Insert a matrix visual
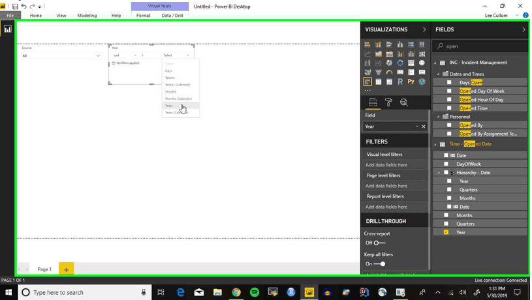Image resolution: width=532 pixels, height=300 pixels. click(x=389, y=82)
